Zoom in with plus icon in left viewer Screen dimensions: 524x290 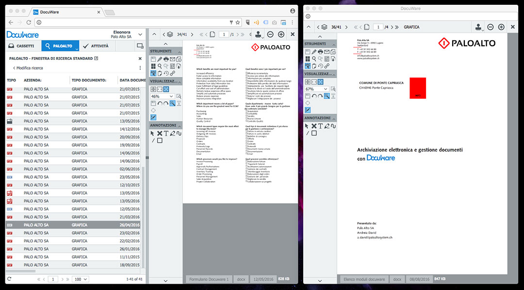point(281,34)
